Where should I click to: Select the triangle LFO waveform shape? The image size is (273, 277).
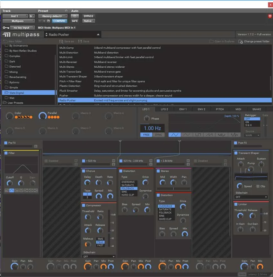[187, 135]
